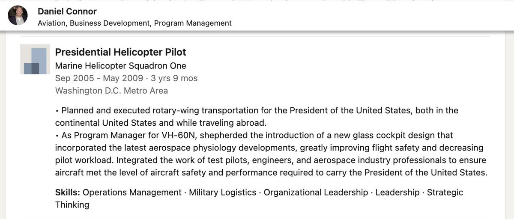Open the Daniel Connor name link
Viewport: 514px width, 219px height.
[67, 11]
